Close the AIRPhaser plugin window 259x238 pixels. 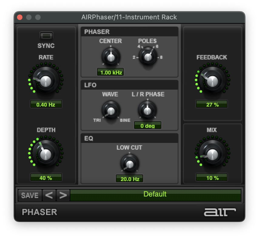click(20, 17)
